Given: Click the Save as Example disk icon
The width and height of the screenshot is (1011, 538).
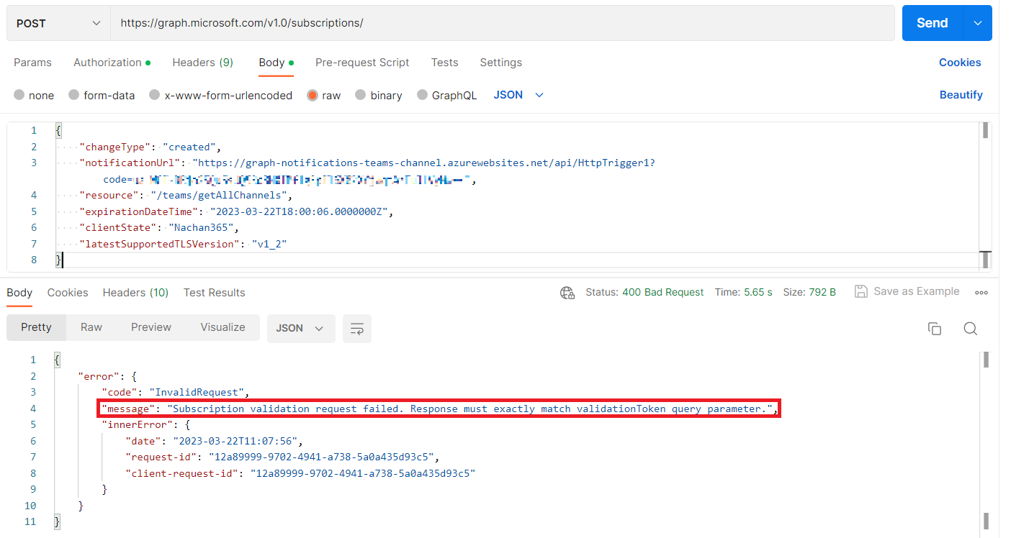Looking at the screenshot, I should point(861,291).
